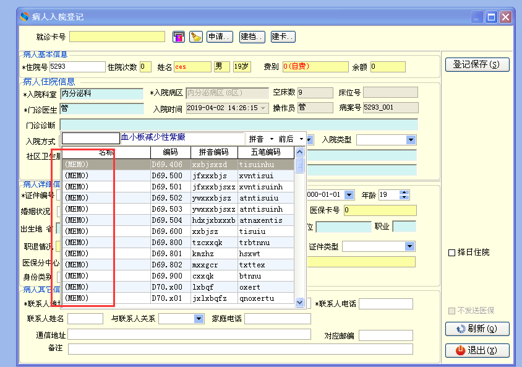This screenshot has width=522, height=367.
Task: Toggle the 不发送医保 checkbox
Action: click(451, 311)
